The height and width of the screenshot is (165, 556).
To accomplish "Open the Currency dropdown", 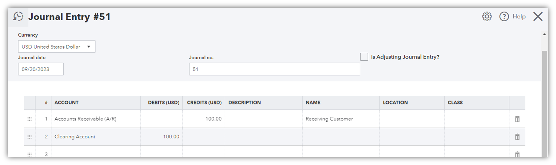I will click(x=56, y=47).
